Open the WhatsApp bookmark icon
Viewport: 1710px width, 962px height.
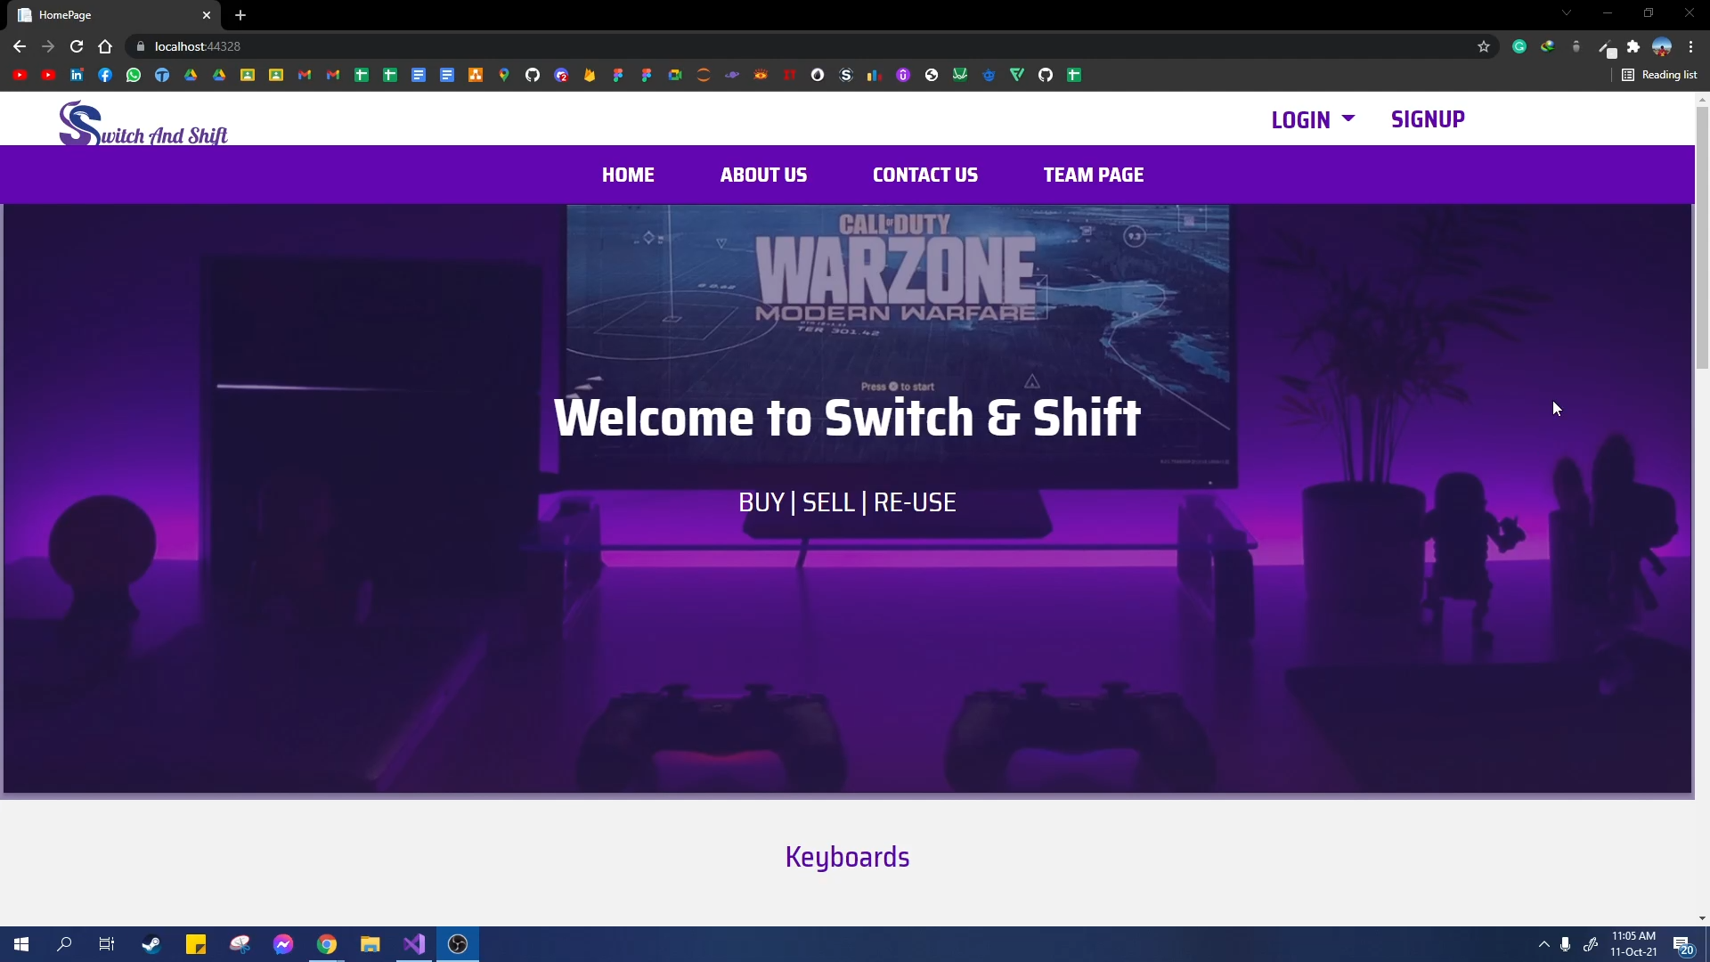pyautogui.click(x=134, y=75)
